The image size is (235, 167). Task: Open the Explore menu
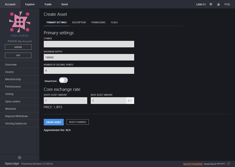pos(30,4)
